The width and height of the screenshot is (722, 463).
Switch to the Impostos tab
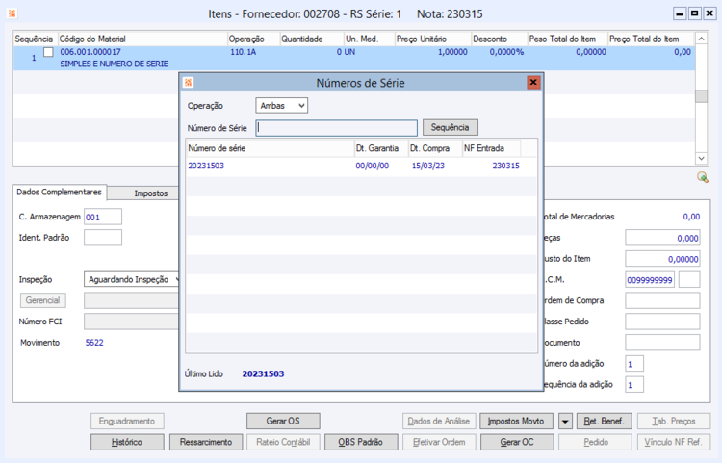pyautogui.click(x=150, y=193)
